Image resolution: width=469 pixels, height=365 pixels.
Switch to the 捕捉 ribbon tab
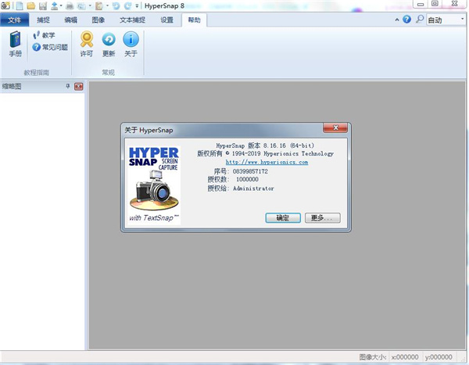pyautogui.click(x=43, y=20)
